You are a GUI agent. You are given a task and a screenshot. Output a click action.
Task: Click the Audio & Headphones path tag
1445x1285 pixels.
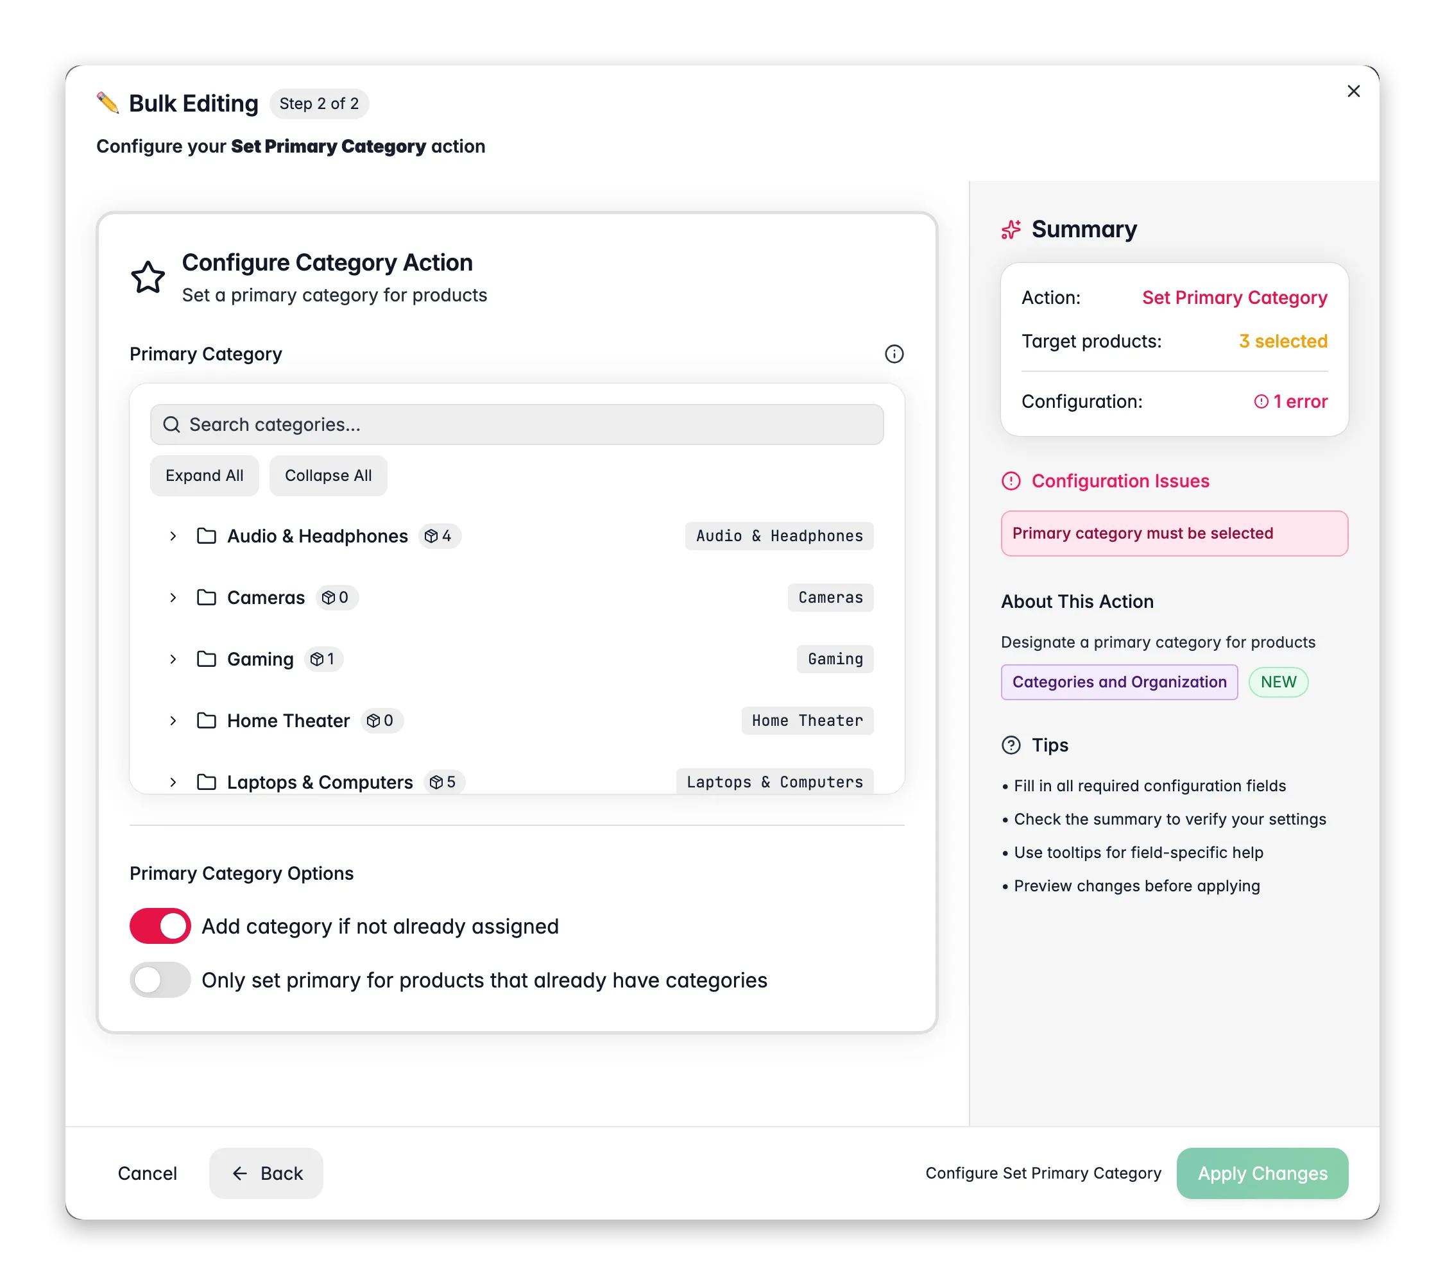click(x=779, y=536)
